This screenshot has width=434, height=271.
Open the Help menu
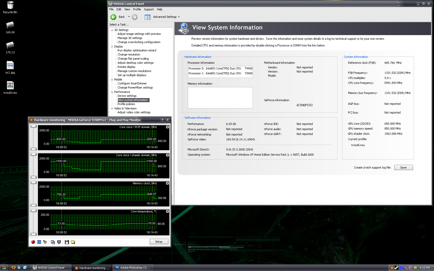[x=160, y=9]
